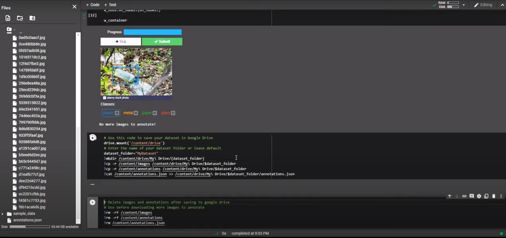Open file 10165118c2.jpg
This screenshot has width=506, height=238.
click(33, 57)
